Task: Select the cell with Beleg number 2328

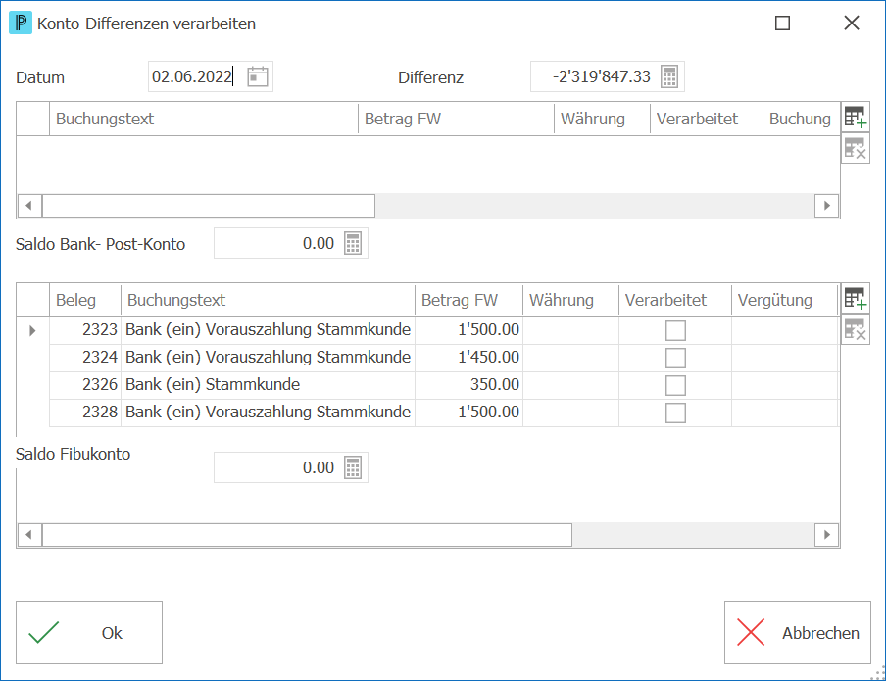Action: click(85, 412)
